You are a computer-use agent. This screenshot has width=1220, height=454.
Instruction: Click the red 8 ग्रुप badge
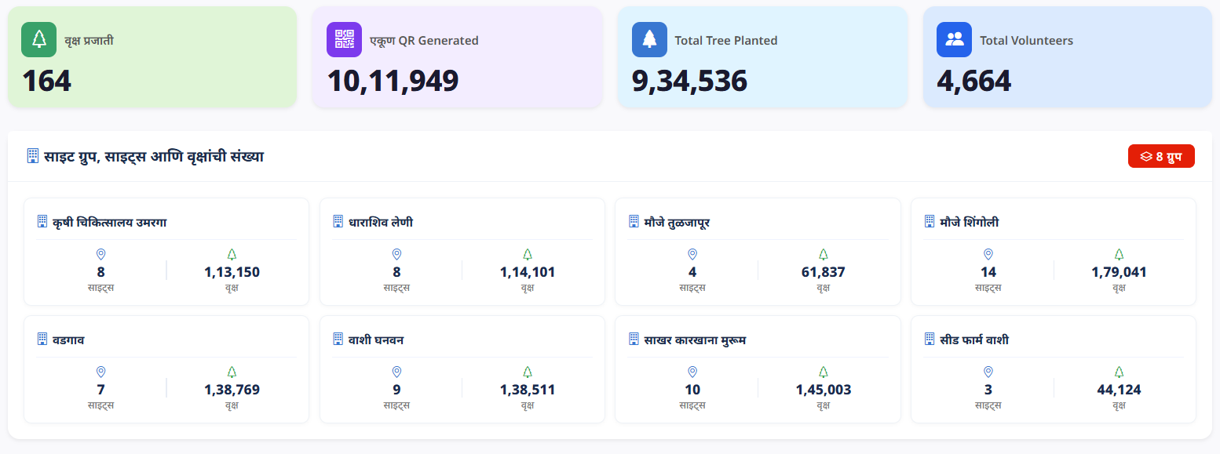point(1161,156)
